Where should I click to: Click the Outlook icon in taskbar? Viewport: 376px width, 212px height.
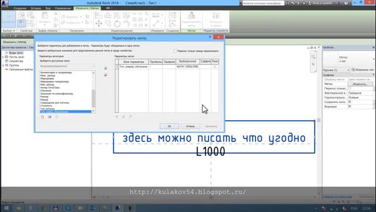pos(93,208)
